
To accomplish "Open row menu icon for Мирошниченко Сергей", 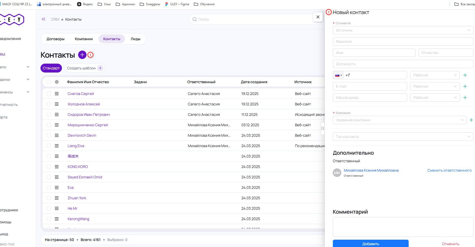I will tap(57, 125).
